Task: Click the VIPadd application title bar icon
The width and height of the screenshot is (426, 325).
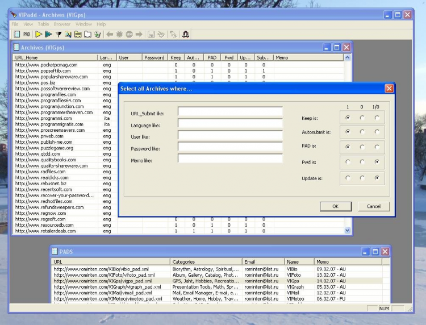Action: [x=13, y=14]
